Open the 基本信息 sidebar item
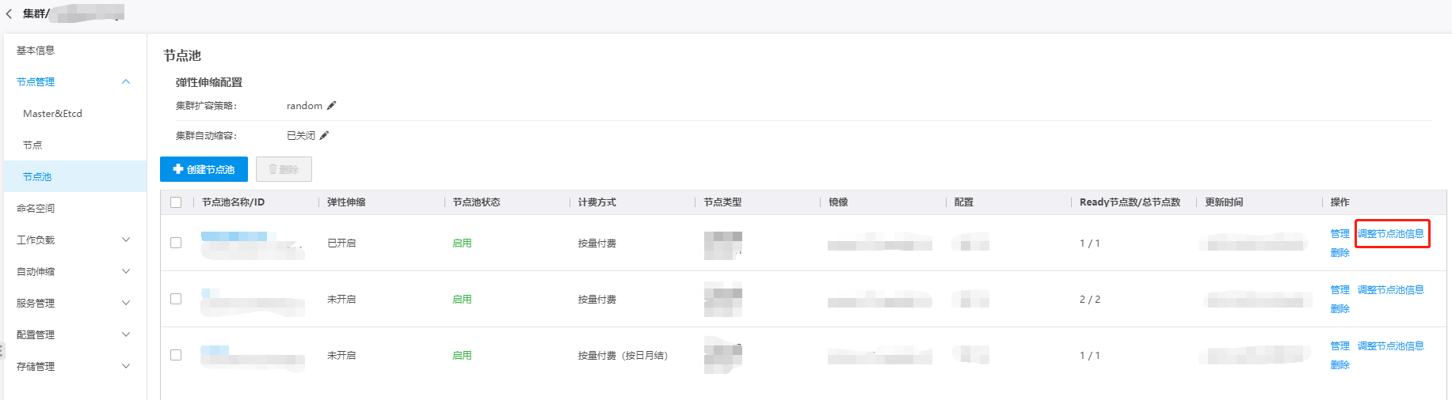 [x=36, y=51]
